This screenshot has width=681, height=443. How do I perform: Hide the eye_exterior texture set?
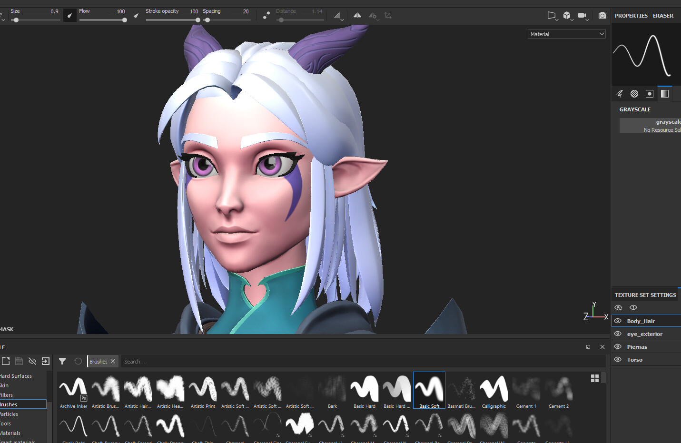[618, 334]
